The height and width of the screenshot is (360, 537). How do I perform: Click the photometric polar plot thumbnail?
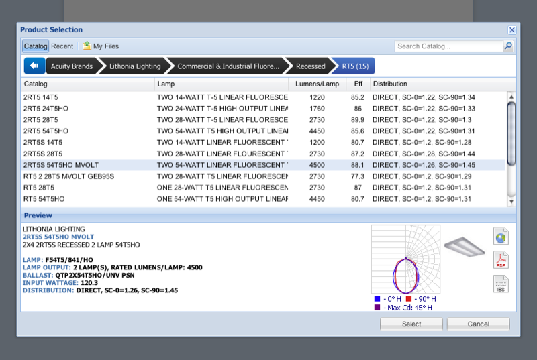tap(406, 259)
